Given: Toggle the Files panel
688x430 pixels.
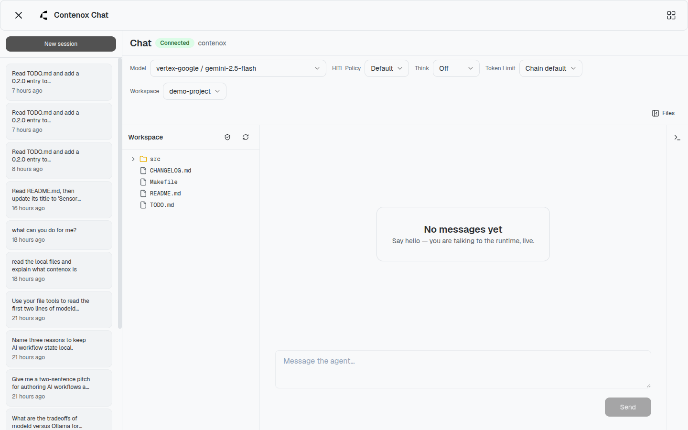Looking at the screenshot, I should click(663, 113).
